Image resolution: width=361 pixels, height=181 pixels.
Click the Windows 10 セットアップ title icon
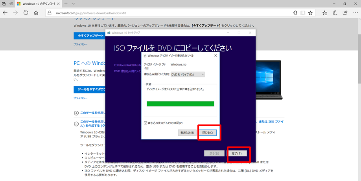point(109,33)
